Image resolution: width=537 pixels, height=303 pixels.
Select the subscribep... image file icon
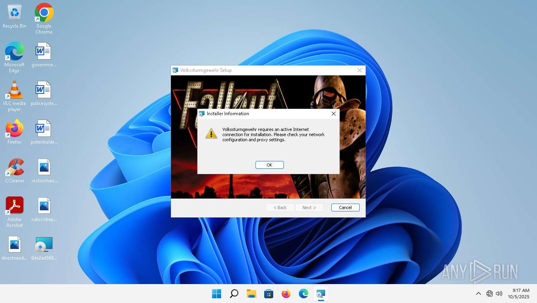44,209
